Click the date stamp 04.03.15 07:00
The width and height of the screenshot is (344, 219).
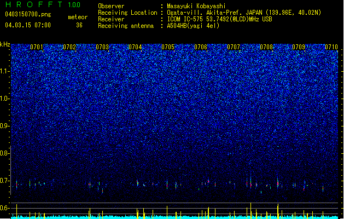coord(28,25)
